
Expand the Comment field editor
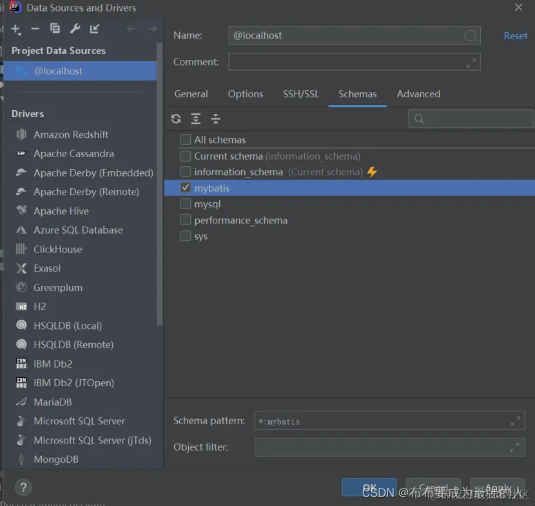pos(471,63)
